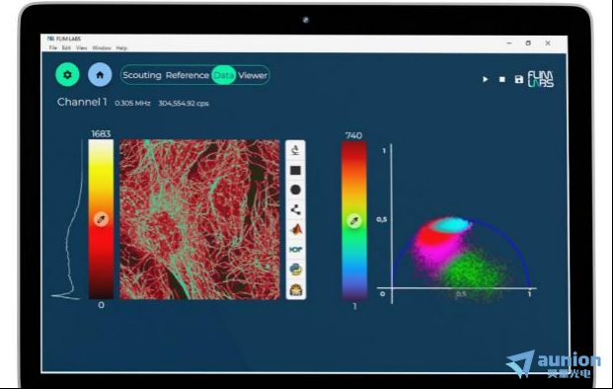The height and width of the screenshot is (389, 613).
Task: Click the eyedropper on rainbow lifetime bar
Action: 354,221
